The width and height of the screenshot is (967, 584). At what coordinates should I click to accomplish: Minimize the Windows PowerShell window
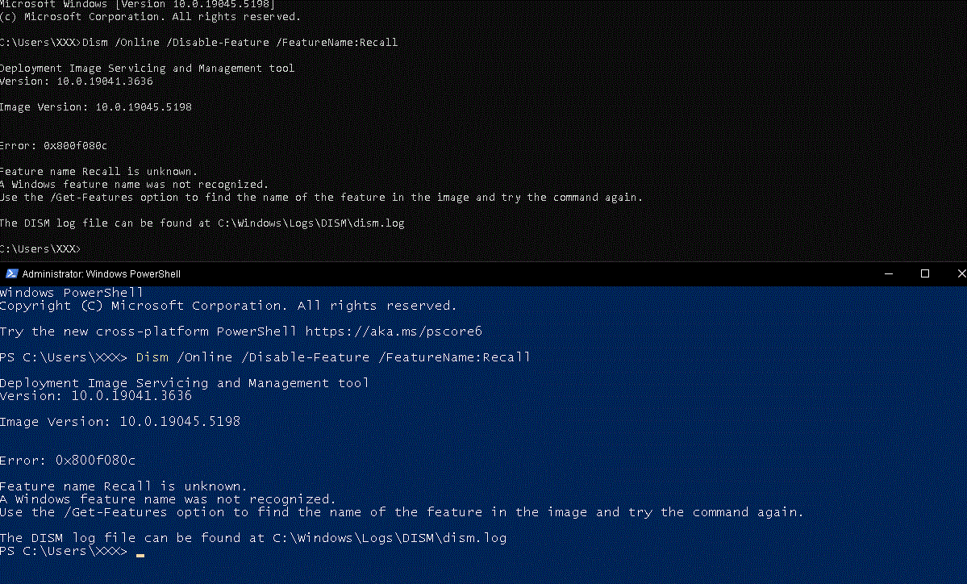889,273
